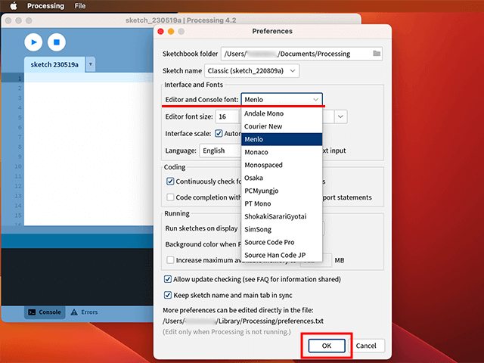484x363 pixels.
Task: Choose Menlo in the font list
Action: tap(282, 139)
